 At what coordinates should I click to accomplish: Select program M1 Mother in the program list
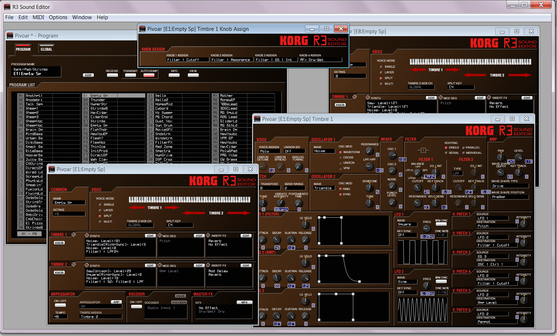point(243,96)
